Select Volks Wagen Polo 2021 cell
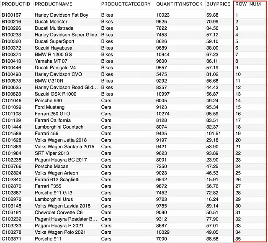 60,232
